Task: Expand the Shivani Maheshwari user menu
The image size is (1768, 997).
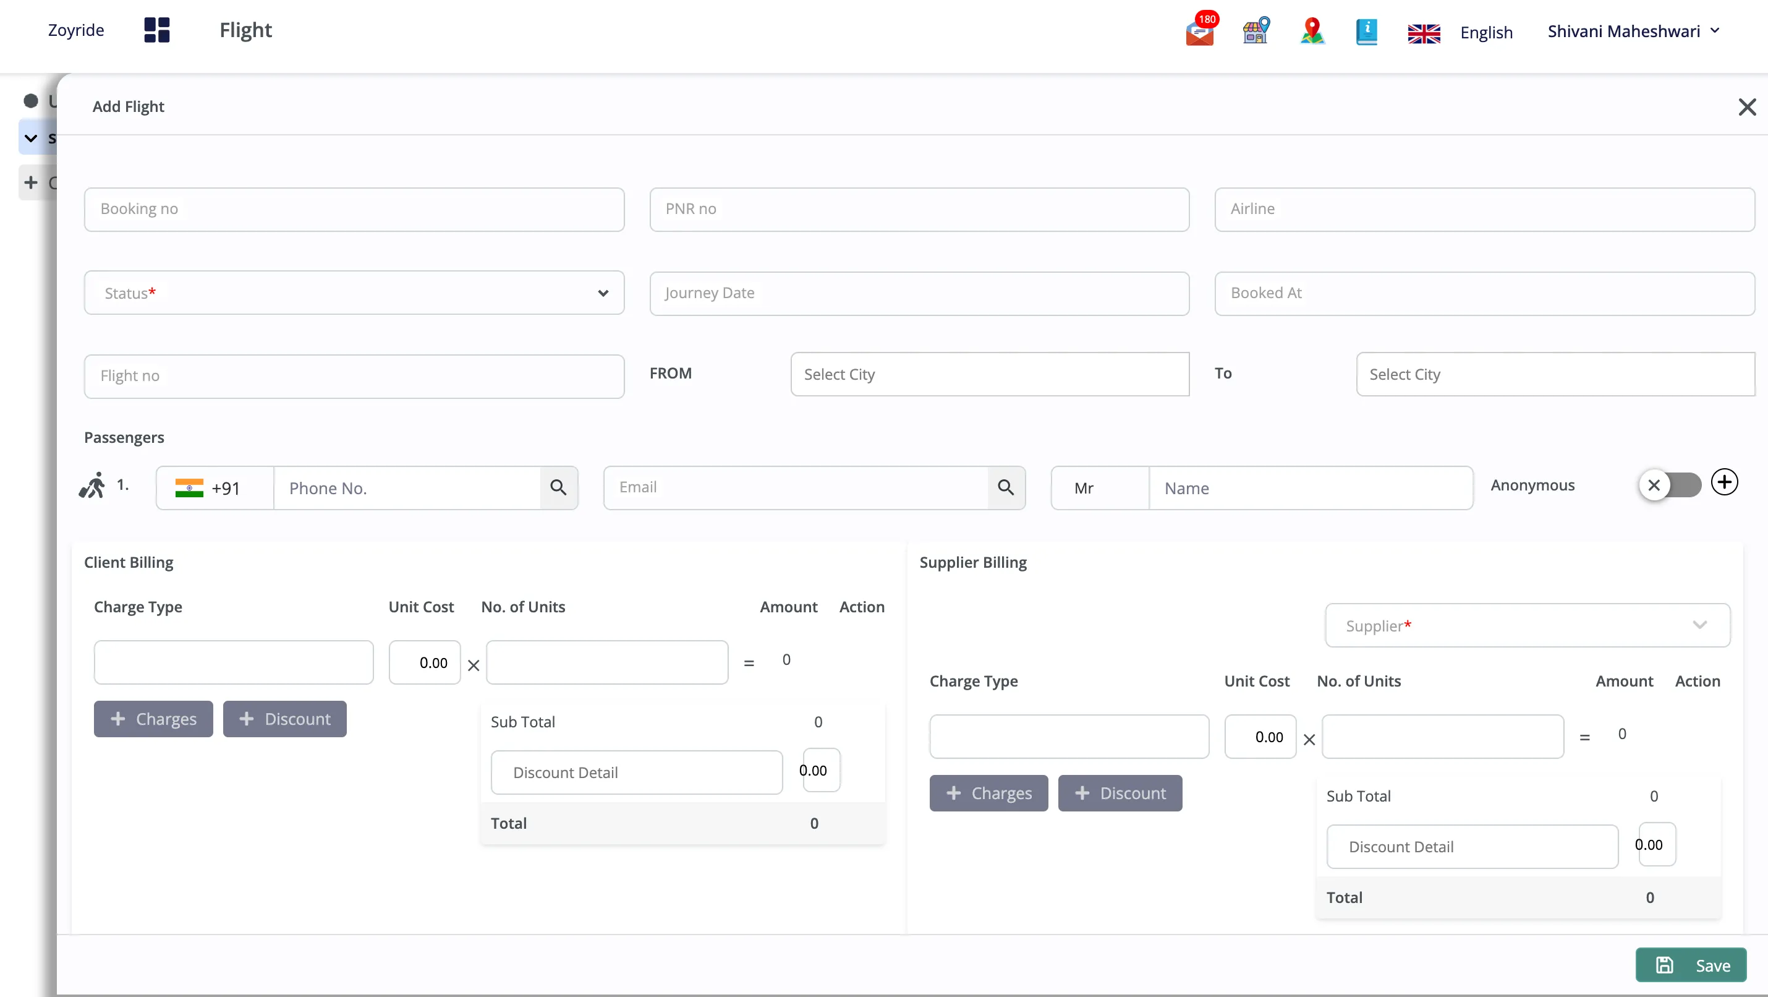Action: point(1633,32)
